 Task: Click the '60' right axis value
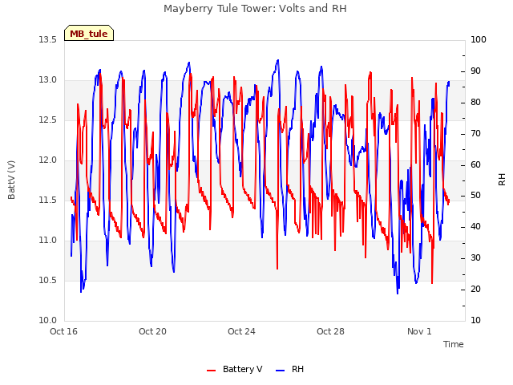475,164
